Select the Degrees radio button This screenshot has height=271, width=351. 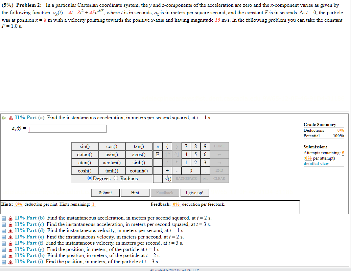(x=90, y=178)
